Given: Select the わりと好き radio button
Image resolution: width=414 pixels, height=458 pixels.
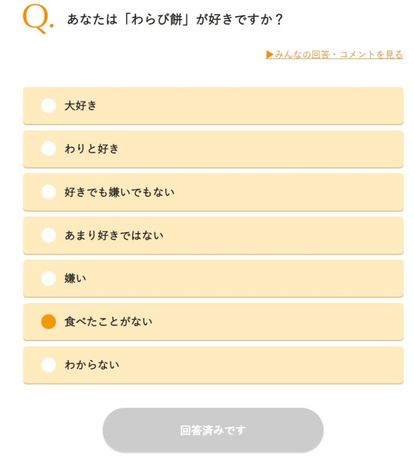Looking at the screenshot, I should [x=49, y=149].
